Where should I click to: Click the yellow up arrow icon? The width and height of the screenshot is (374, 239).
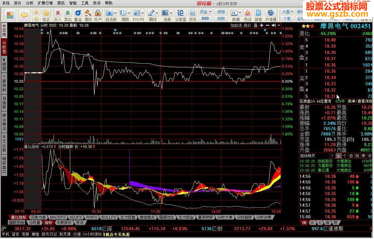[36, 12]
